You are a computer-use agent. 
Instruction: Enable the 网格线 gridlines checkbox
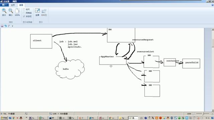click(x=24, y=13)
